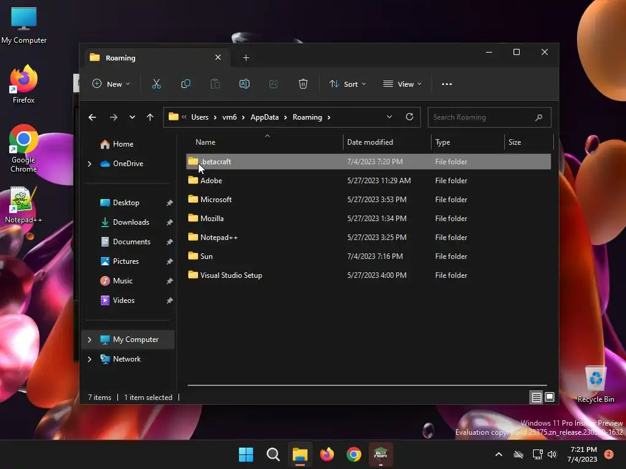Go forward with the right arrow
The image size is (626, 469).
(x=113, y=117)
